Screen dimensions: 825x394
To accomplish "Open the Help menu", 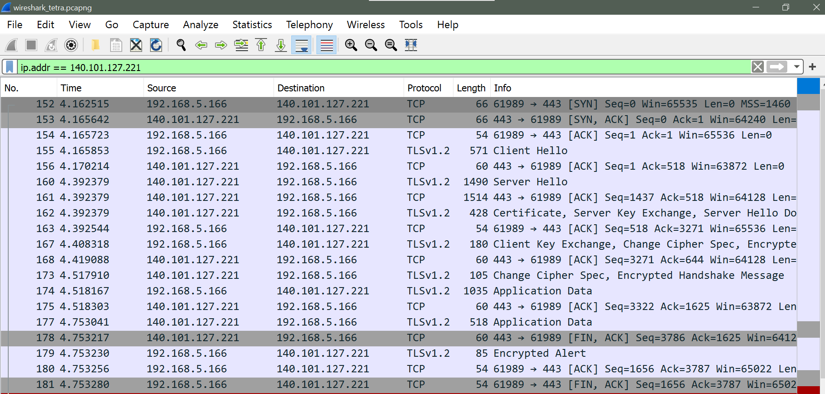I will tap(448, 25).
